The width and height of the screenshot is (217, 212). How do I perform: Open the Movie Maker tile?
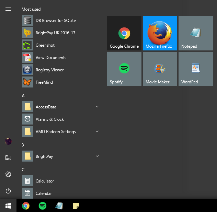pos(160,69)
